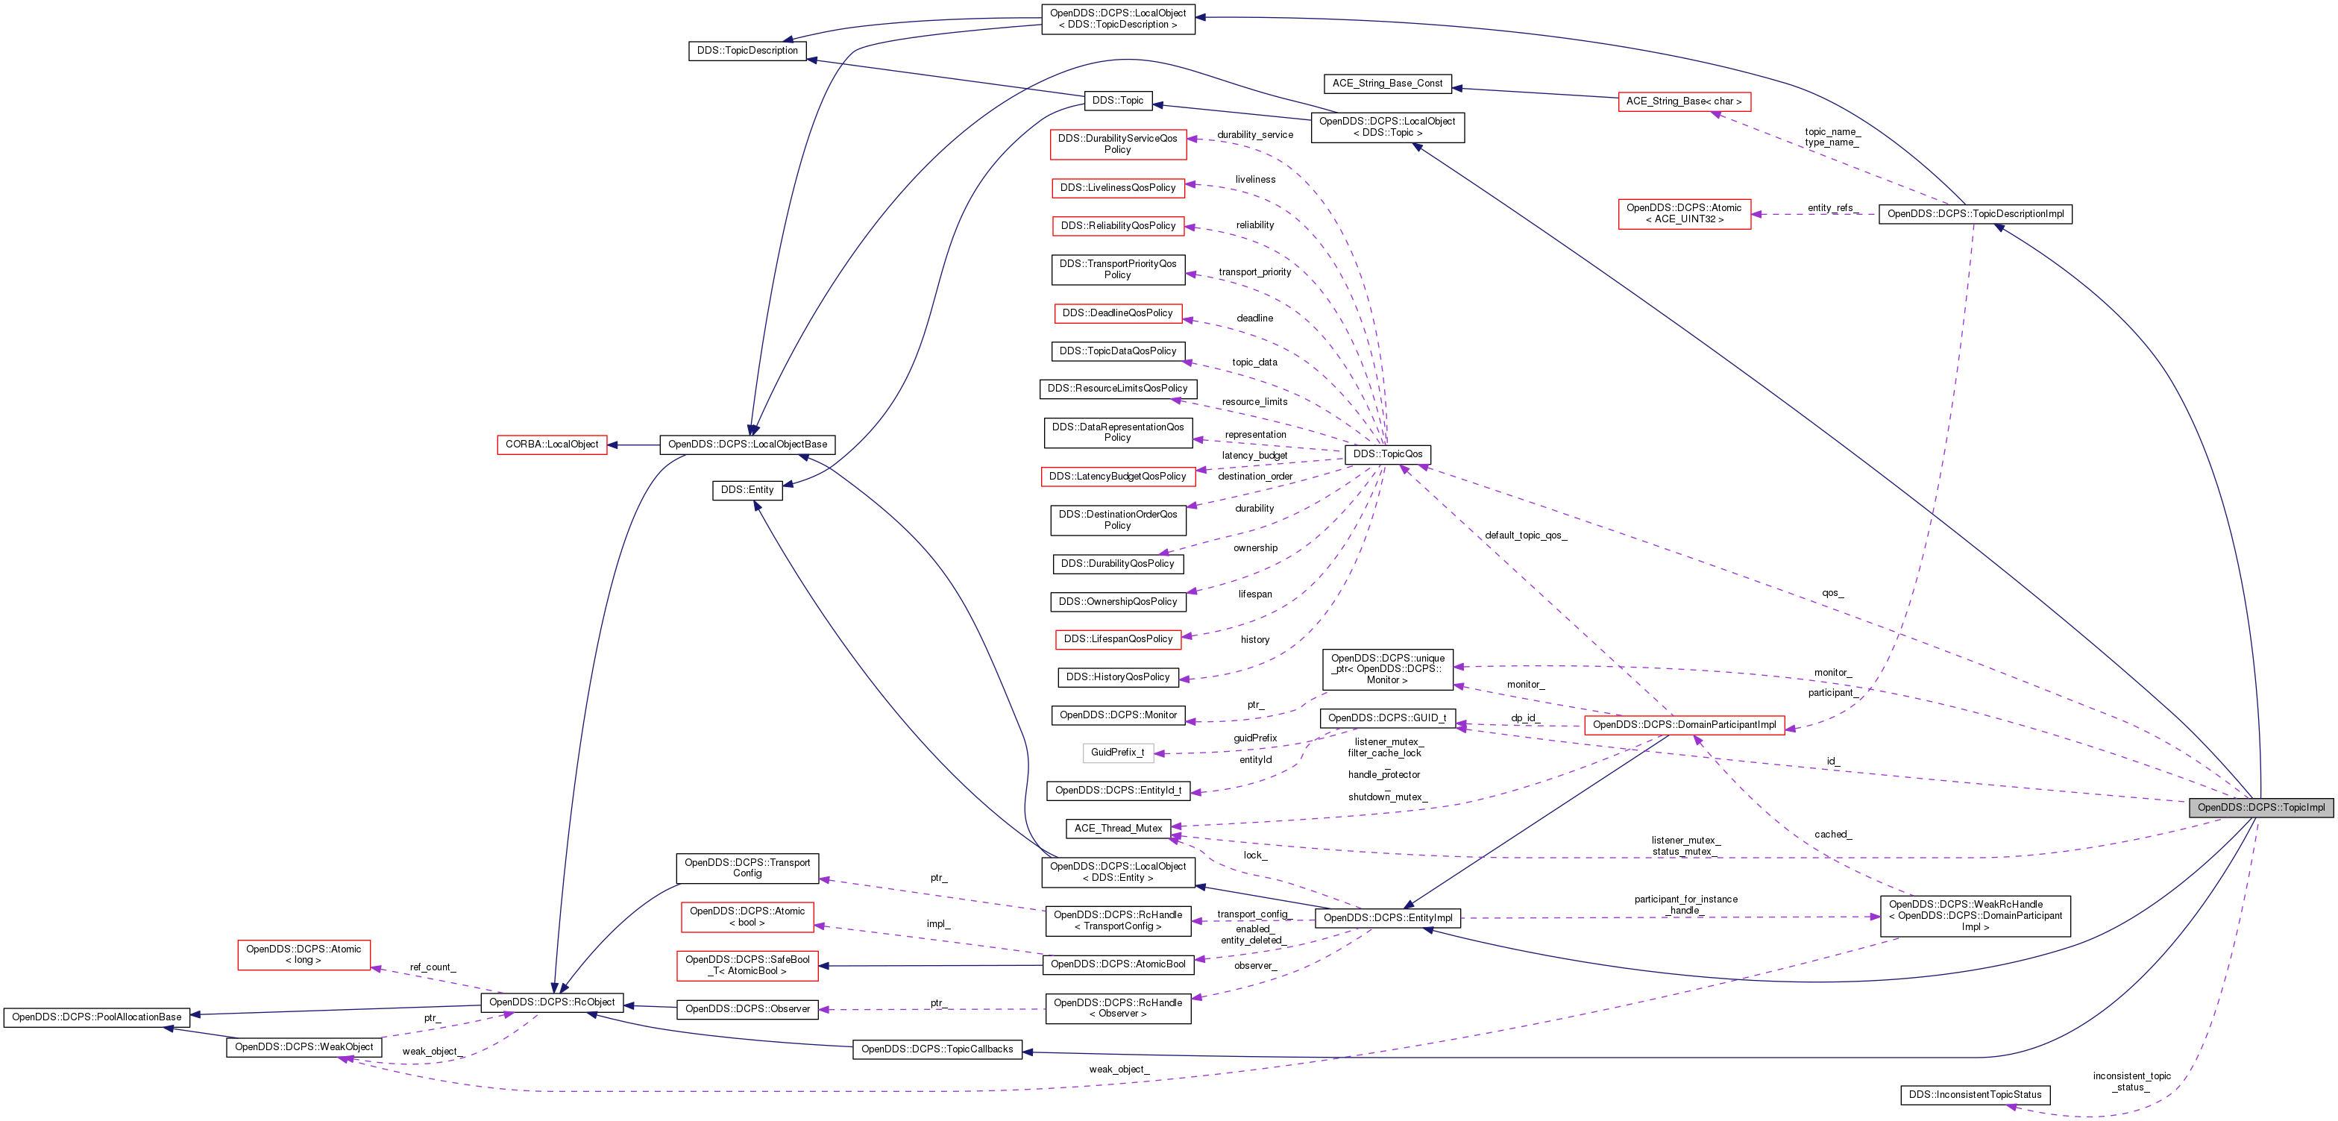Open the DDS::LivelinessQosPolicy node
Viewport: 2338px width, 1121px height.
pos(1117,188)
